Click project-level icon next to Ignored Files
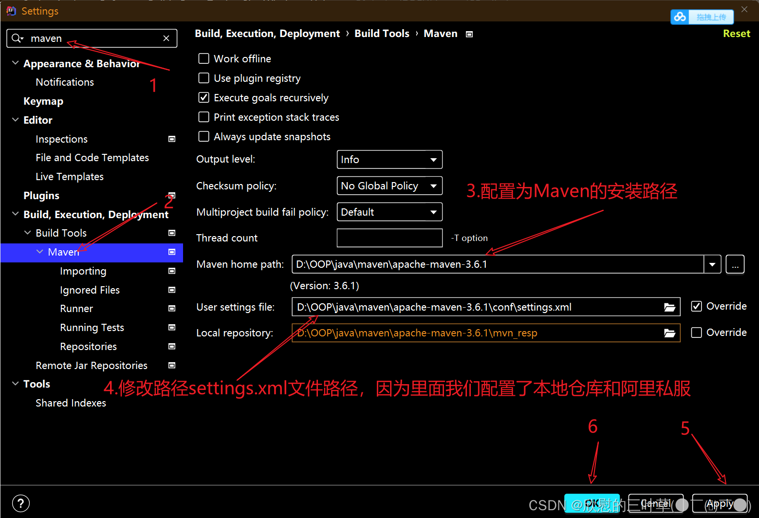759x518 pixels. tap(172, 290)
